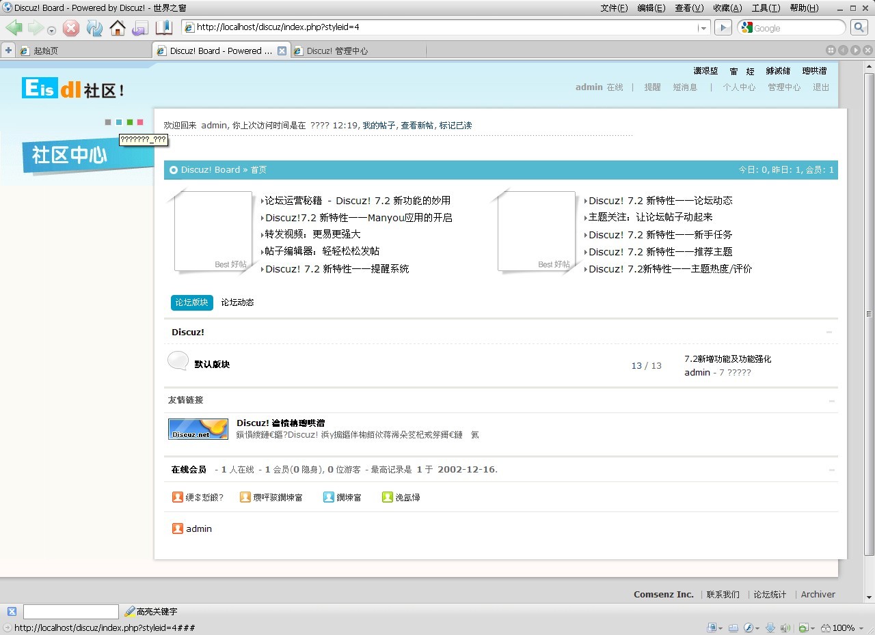Select the green style color square
875x635 pixels.
pos(130,122)
